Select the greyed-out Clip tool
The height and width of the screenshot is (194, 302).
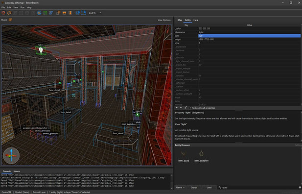15,13
